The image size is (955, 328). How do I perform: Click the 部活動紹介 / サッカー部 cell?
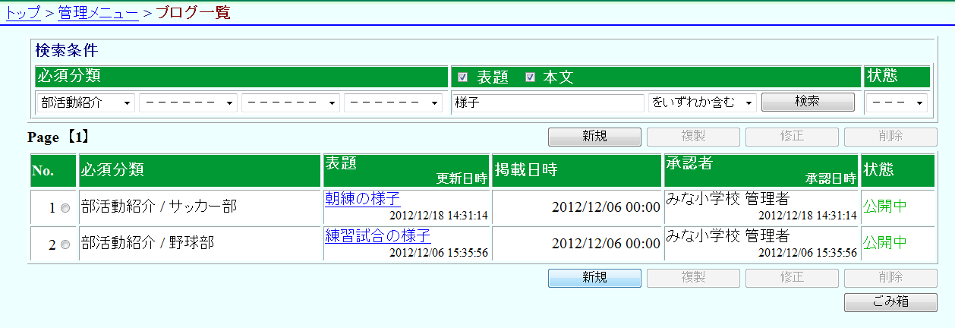(200, 207)
